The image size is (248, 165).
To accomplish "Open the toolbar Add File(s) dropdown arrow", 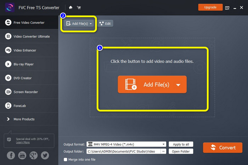I will 91,24.
